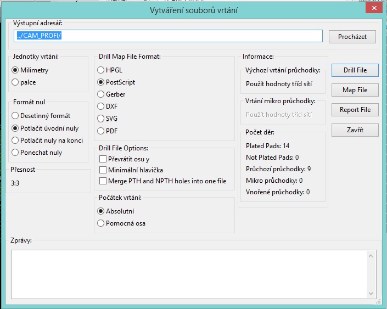This screenshot has width=387, height=309.
Task: Click the Procházet browse button
Action: coord(352,37)
